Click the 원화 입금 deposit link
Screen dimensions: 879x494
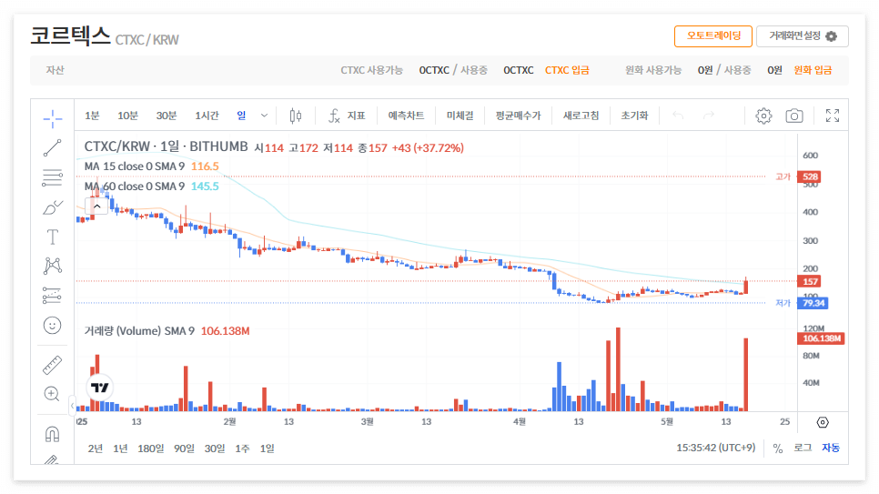pyautogui.click(x=813, y=70)
